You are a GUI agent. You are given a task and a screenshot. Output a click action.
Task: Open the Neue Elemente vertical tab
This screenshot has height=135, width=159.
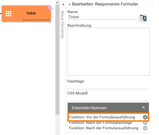[x=62, y=24]
